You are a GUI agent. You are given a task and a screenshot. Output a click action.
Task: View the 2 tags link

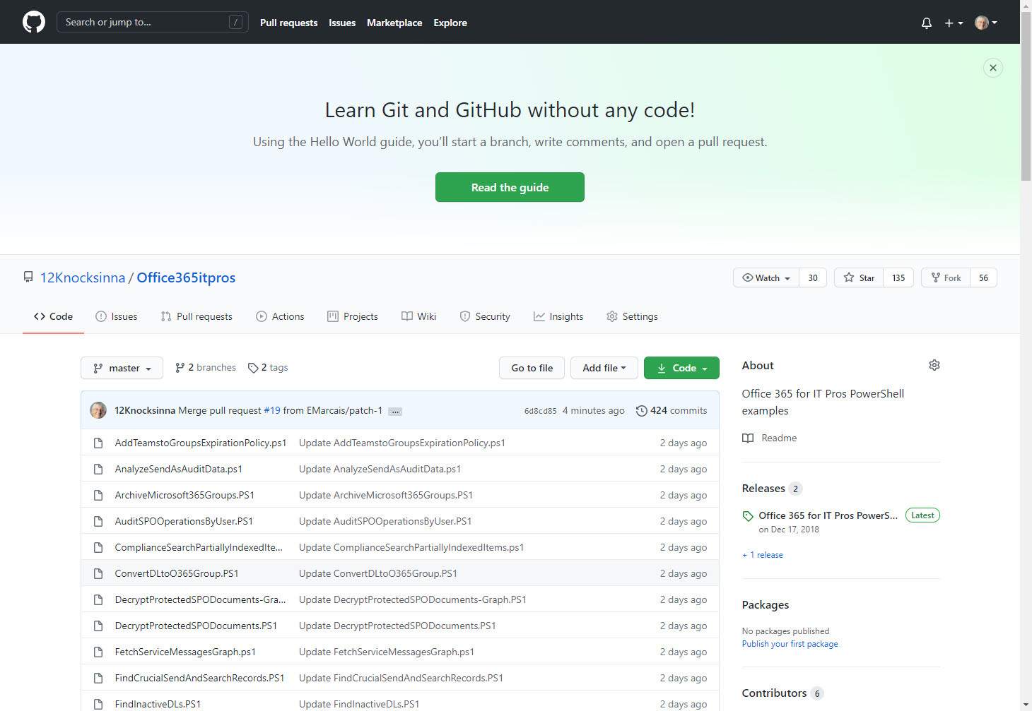(x=268, y=367)
